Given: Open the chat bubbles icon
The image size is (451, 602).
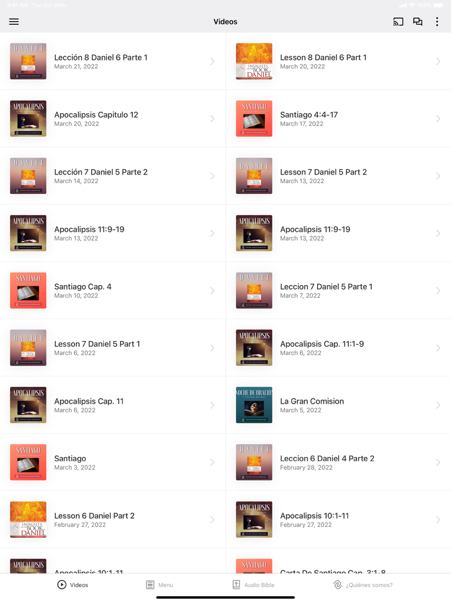Looking at the screenshot, I should click(418, 22).
